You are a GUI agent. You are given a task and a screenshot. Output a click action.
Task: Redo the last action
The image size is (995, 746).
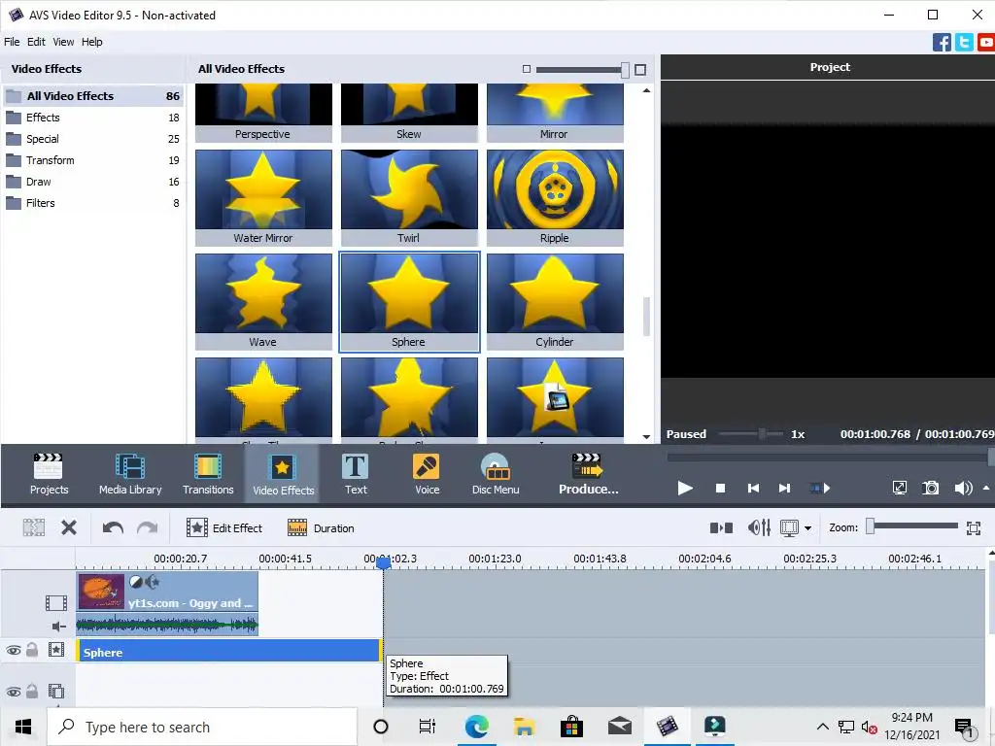click(x=148, y=527)
